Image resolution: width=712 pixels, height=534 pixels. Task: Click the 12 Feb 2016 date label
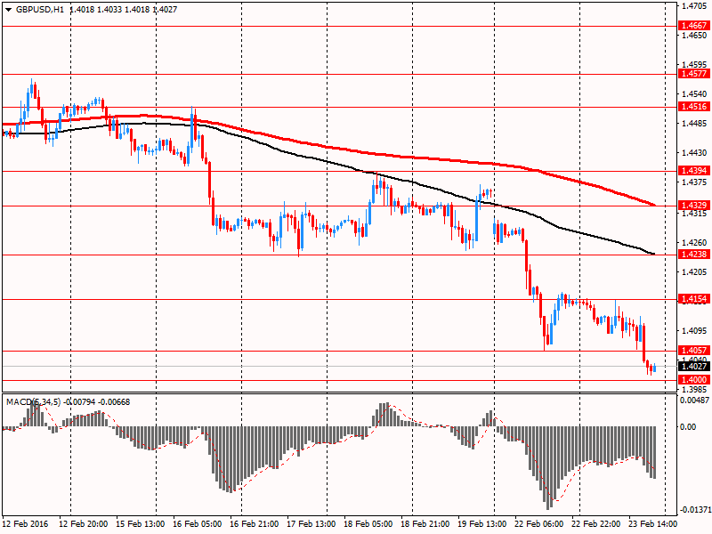pos(25,524)
